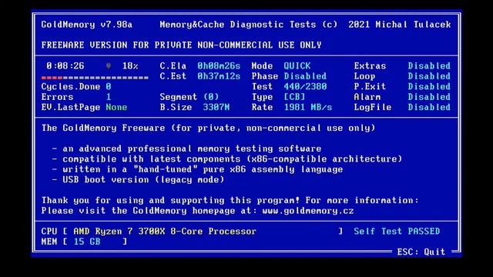
Task: Click the Rate value '1981 MB/s'
Action: click(x=308, y=108)
